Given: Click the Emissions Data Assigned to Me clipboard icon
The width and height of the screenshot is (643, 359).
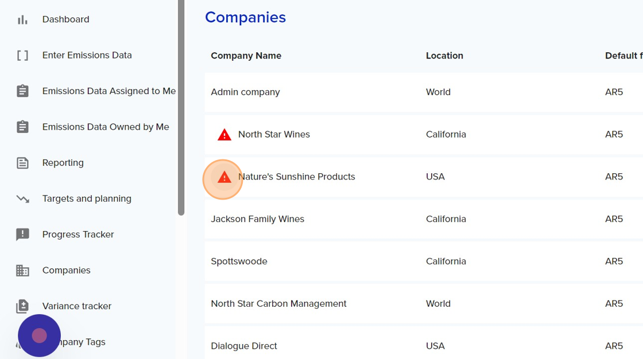Looking at the screenshot, I should (x=22, y=91).
